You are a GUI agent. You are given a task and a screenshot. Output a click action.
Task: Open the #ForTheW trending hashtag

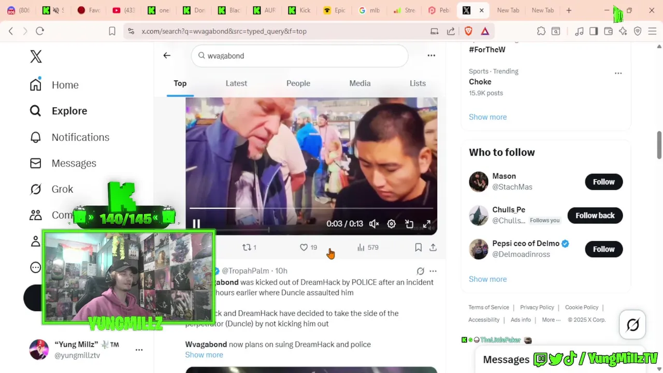[x=487, y=50]
